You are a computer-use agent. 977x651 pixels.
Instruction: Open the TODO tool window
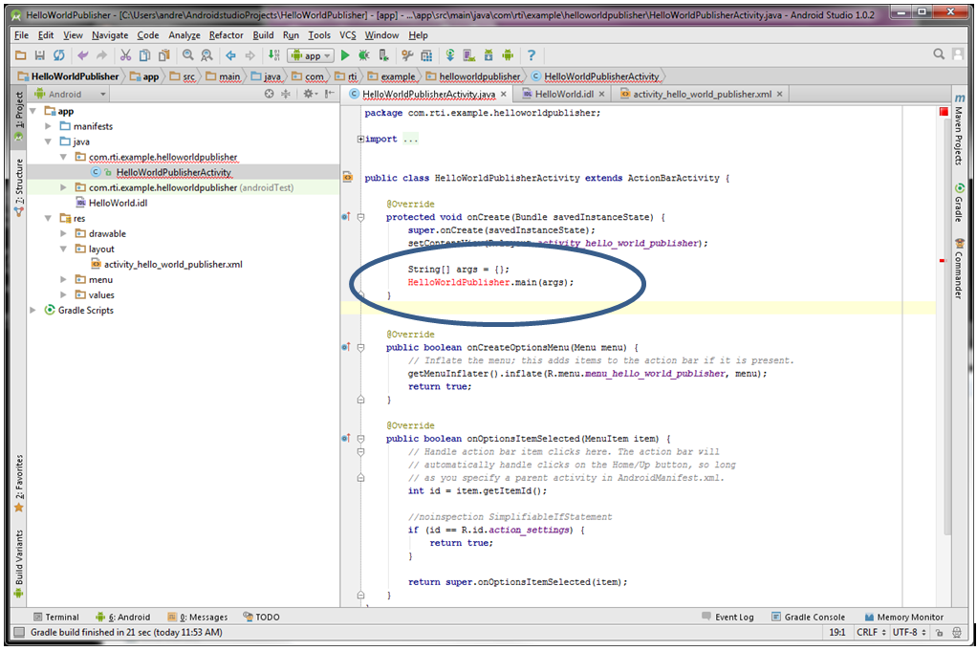coord(261,618)
